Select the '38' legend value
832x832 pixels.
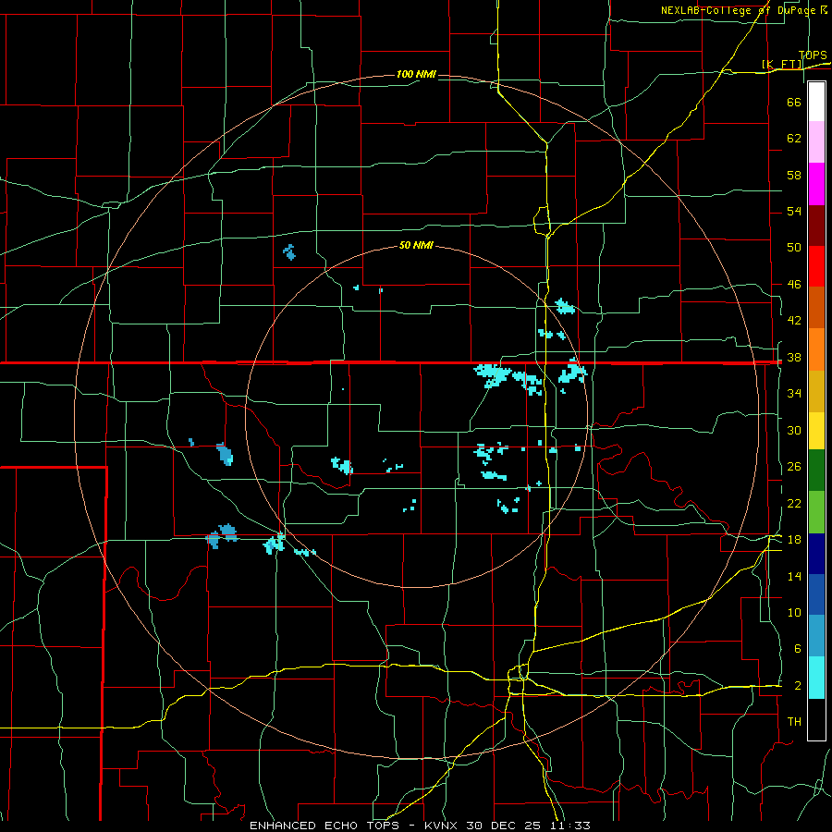point(794,358)
